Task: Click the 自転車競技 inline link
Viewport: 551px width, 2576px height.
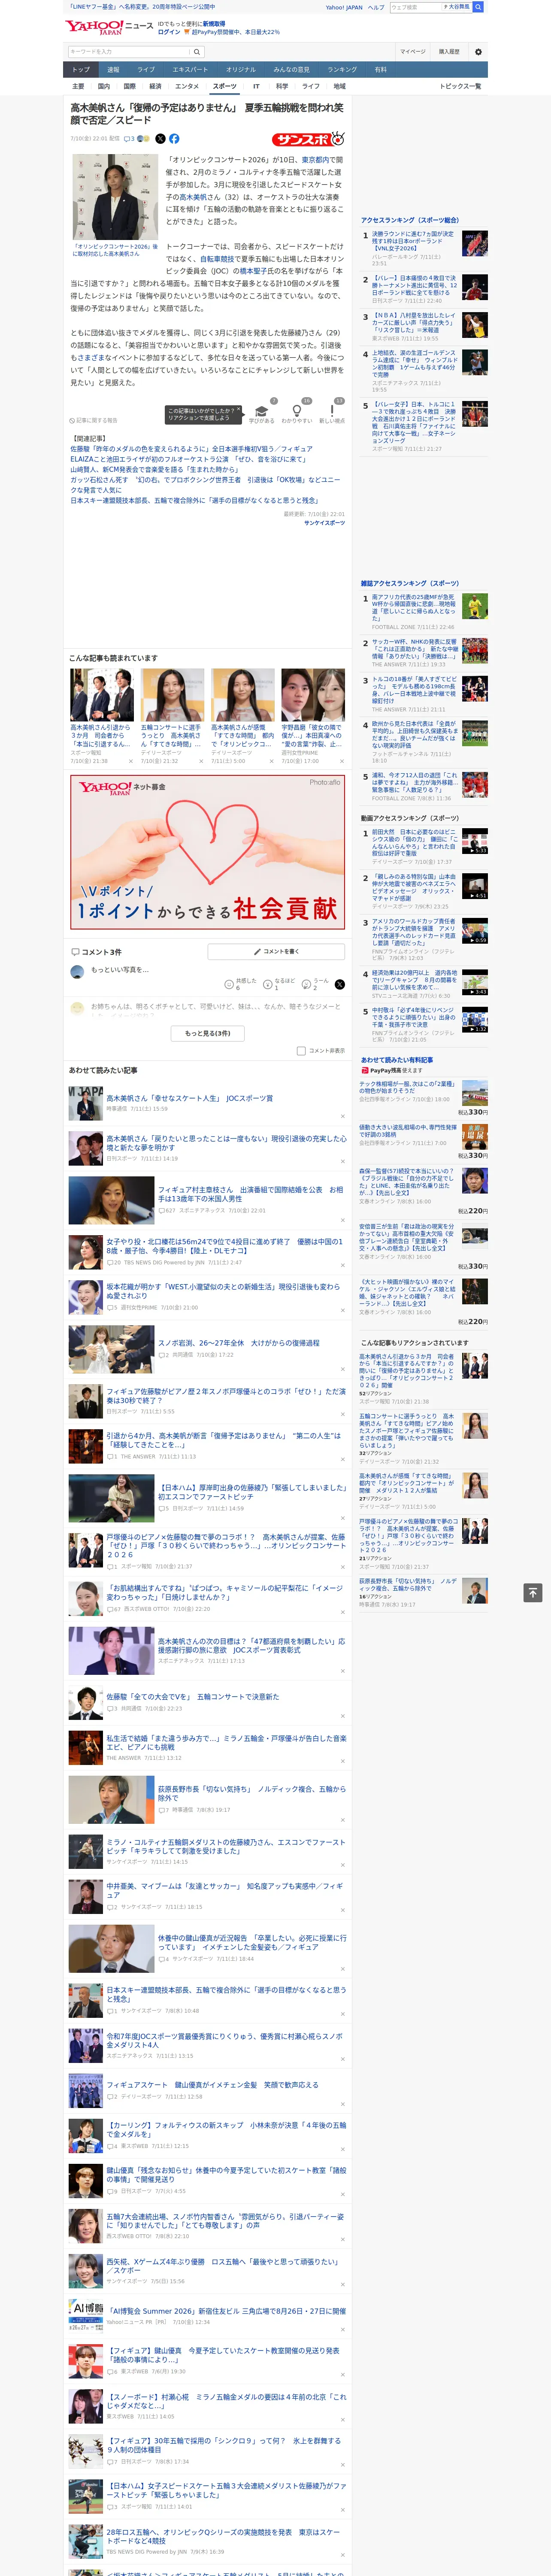Action: pos(217,259)
